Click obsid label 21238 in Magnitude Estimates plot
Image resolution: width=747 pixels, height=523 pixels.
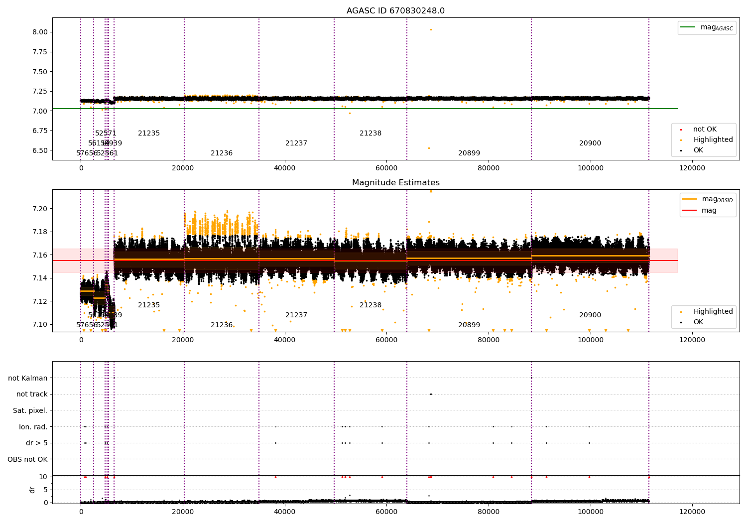tap(371, 305)
